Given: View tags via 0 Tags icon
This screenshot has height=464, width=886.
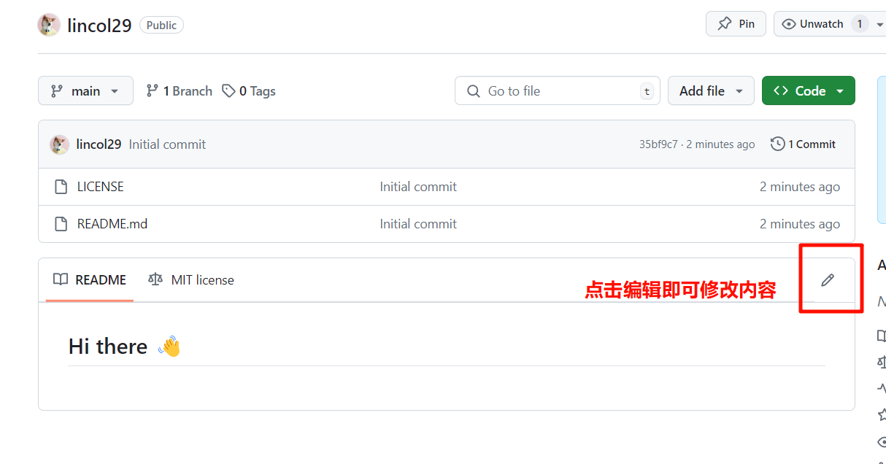Looking at the screenshot, I should point(229,91).
